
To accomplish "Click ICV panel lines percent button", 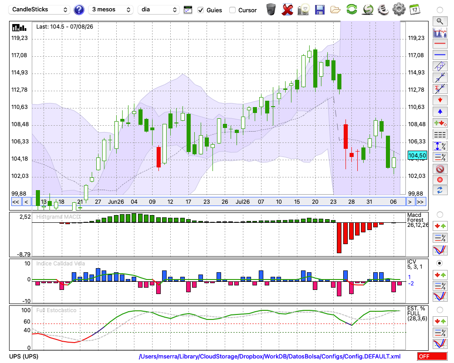I will [440, 286].
